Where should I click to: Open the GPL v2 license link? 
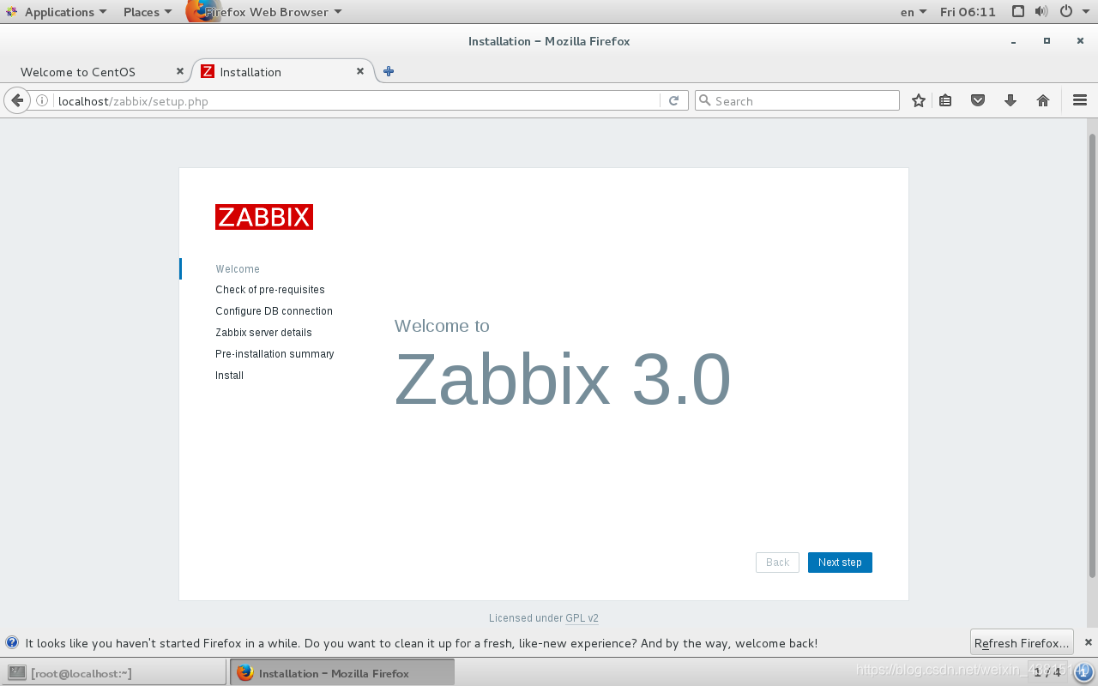[x=582, y=618]
